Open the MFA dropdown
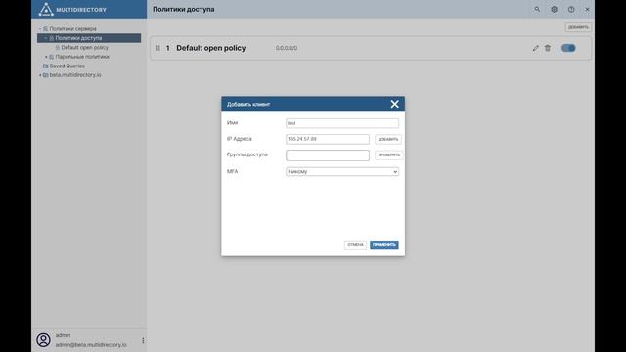The width and height of the screenshot is (626, 352). [x=342, y=172]
